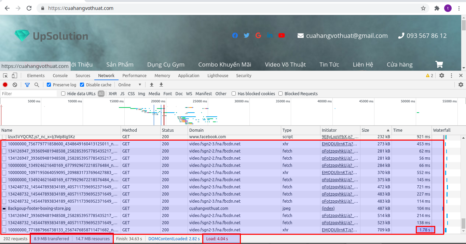Image resolution: width=466 pixels, height=244 pixels.
Task: Switch to the Application tab
Action: click(x=189, y=75)
